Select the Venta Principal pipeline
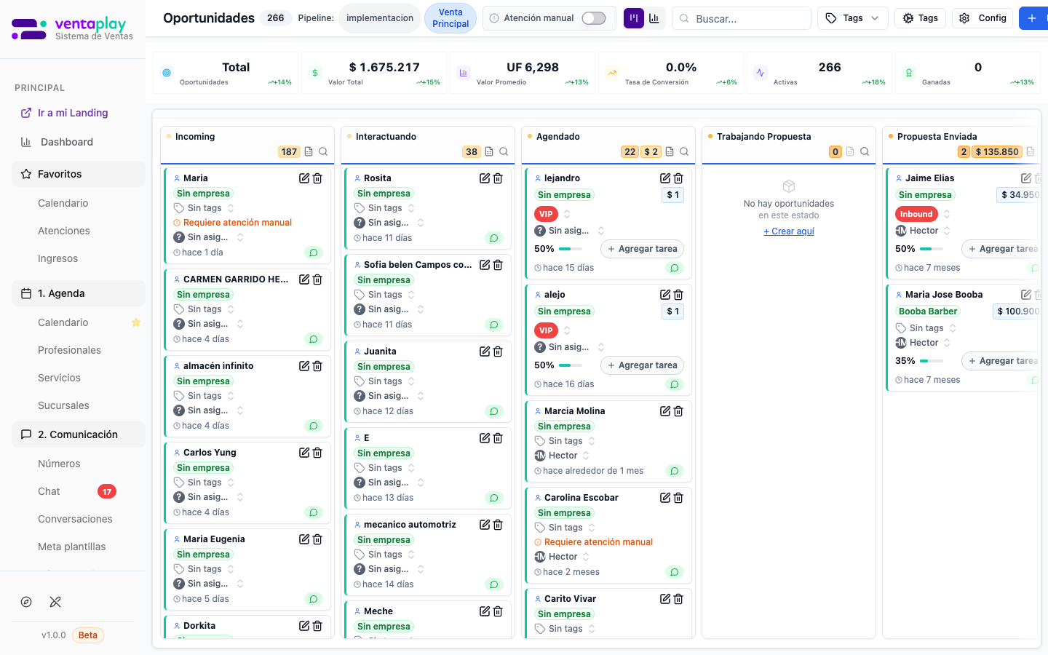Image resolution: width=1048 pixels, height=655 pixels. (x=450, y=18)
